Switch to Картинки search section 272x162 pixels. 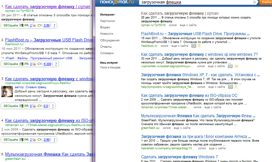click(108, 21)
